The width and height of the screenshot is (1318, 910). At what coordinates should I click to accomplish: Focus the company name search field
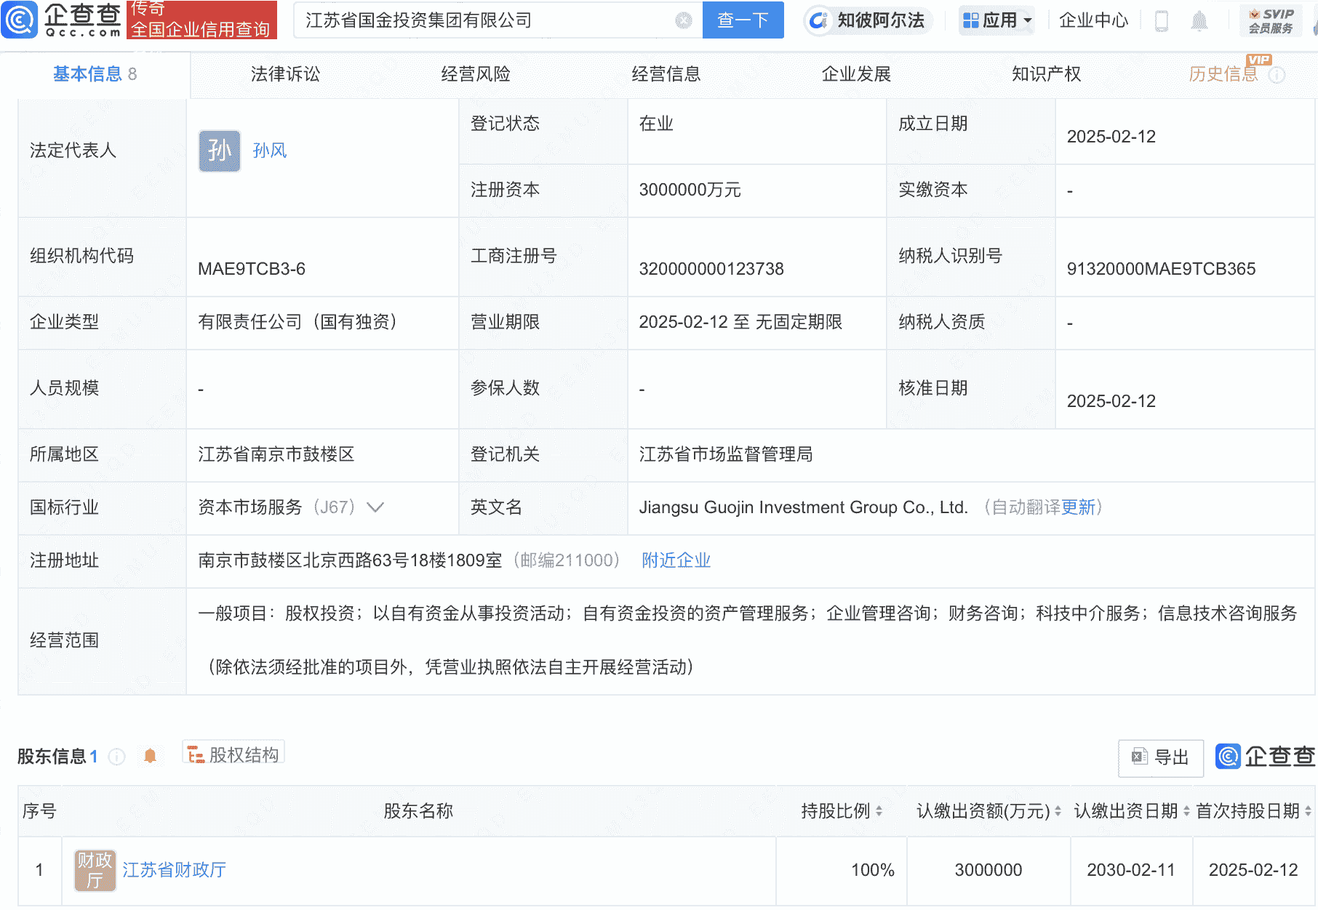click(487, 20)
